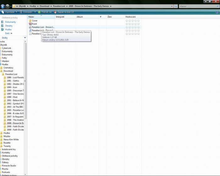
Task: Open Dokumenty in favorite links
Action: 10,22
